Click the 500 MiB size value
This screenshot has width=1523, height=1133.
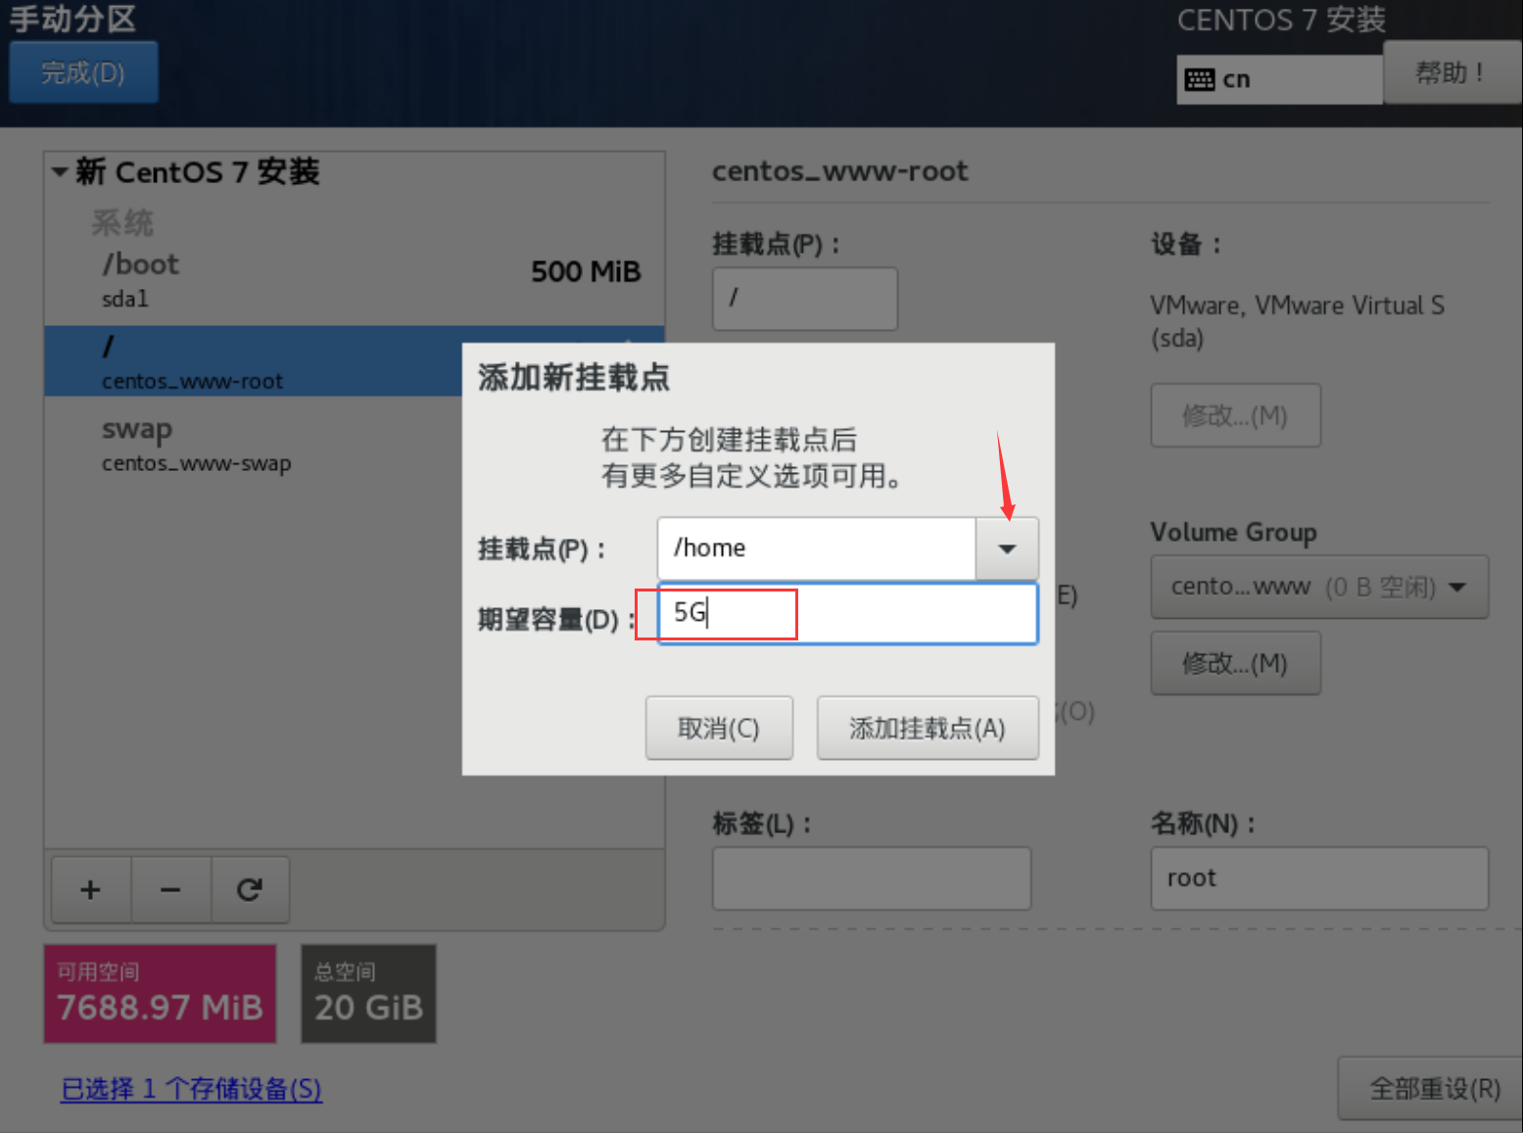(x=586, y=271)
